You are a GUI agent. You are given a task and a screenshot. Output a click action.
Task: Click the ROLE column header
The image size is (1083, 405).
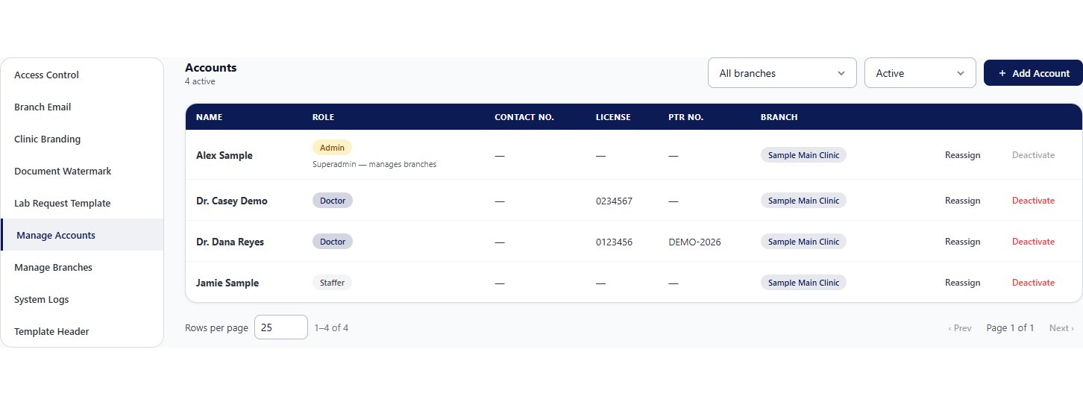click(323, 117)
